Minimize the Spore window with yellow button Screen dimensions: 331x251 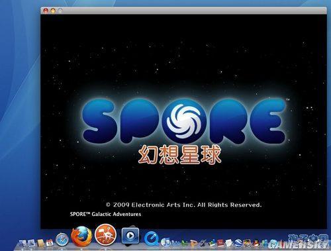[53, 11]
